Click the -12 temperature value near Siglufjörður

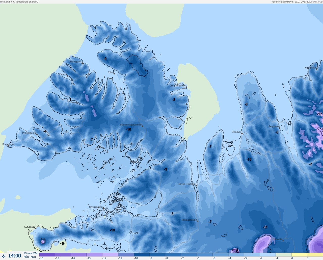319,114
